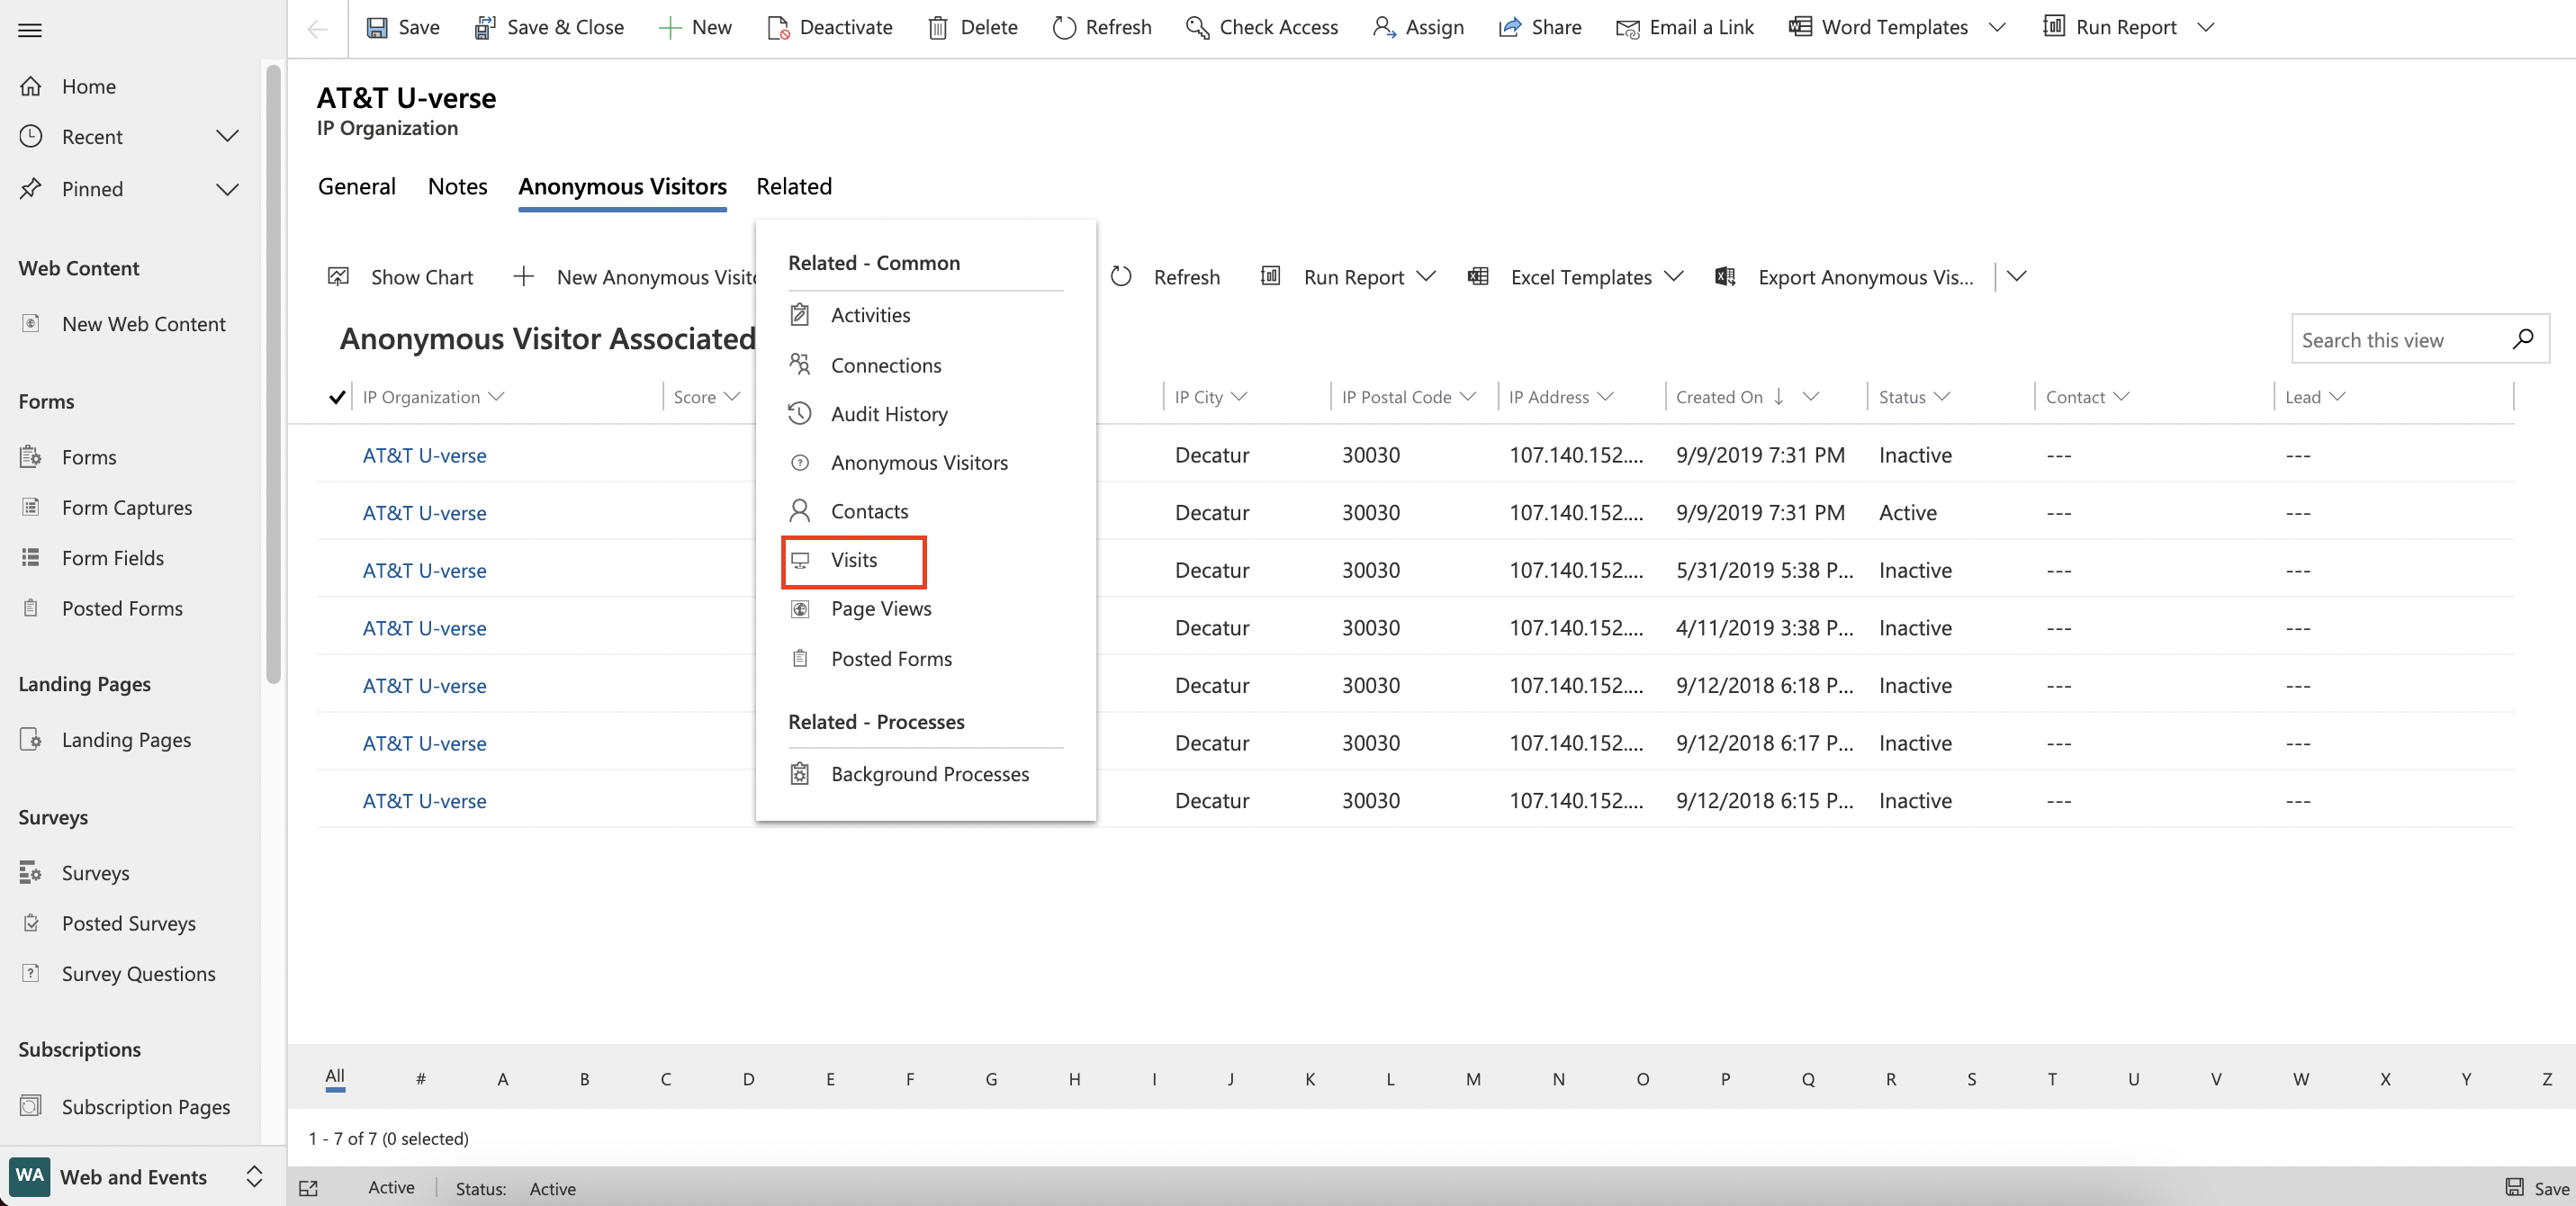Open Posted Surveys in sidebar
The height and width of the screenshot is (1206, 2576).
pyautogui.click(x=130, y=923)
